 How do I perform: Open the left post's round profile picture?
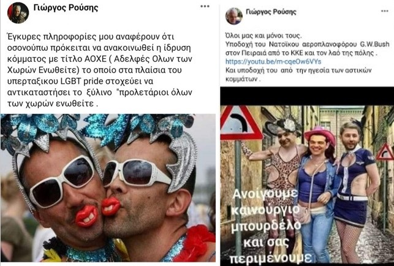pos(18,13)
